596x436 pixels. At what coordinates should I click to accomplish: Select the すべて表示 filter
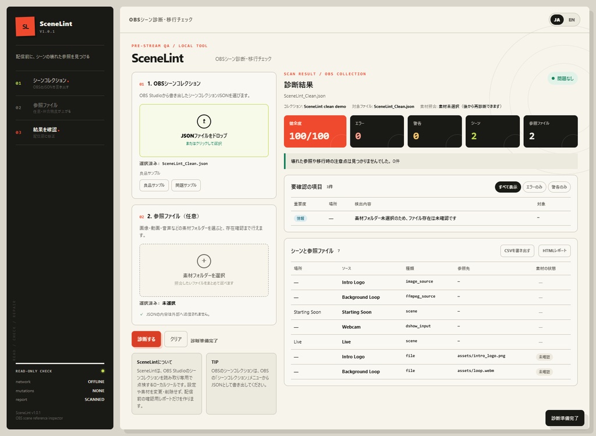tap(508, 187)
